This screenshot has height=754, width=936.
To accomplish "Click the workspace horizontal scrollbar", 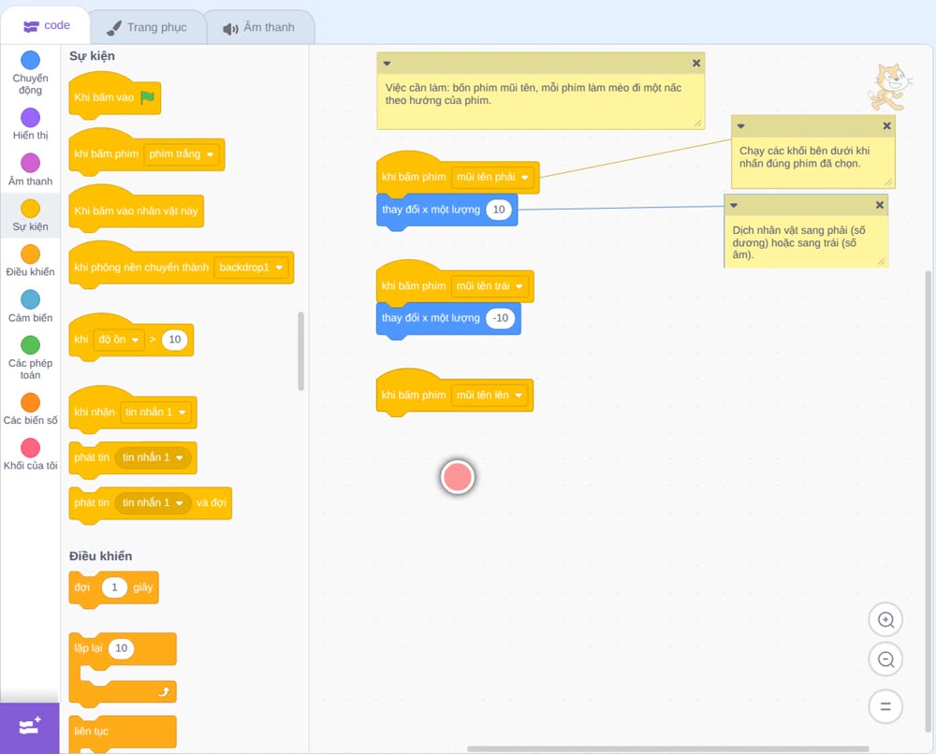I will (667, 748).
